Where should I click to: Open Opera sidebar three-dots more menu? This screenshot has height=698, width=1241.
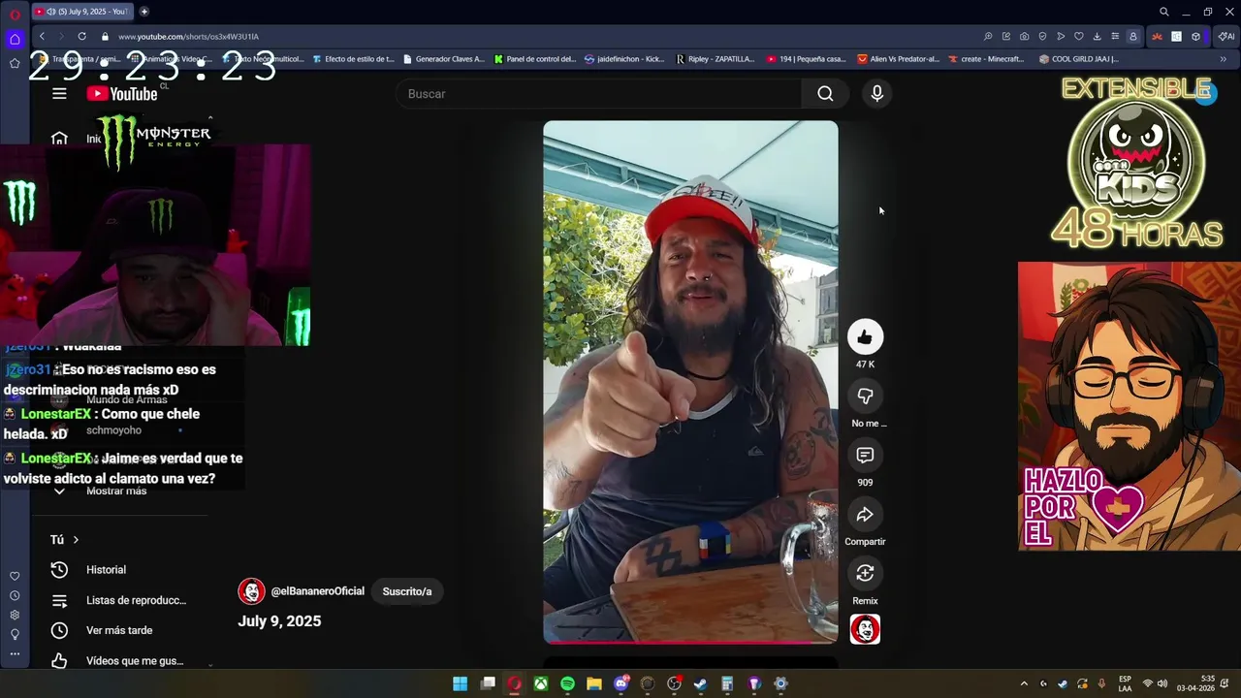[x=15, y=653]
